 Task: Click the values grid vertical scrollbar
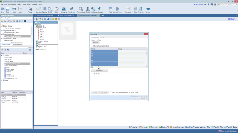146,59
